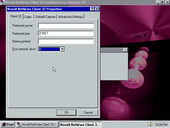Click the Name context label
The height and width of the screenshot is (128, 170).
point(22,41)
